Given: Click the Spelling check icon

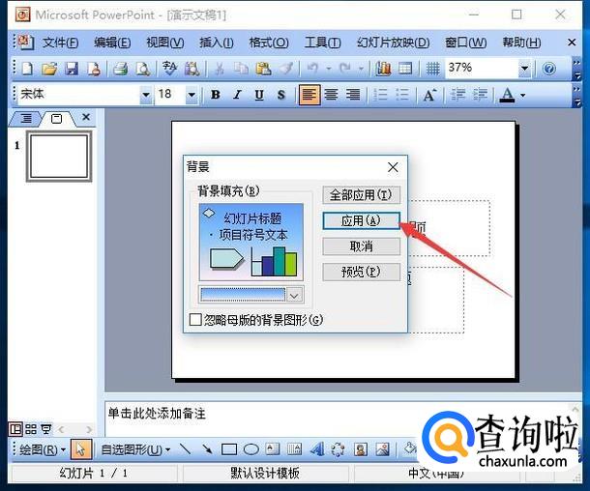Looking at the screenshot, I should [x=169, y=69].
